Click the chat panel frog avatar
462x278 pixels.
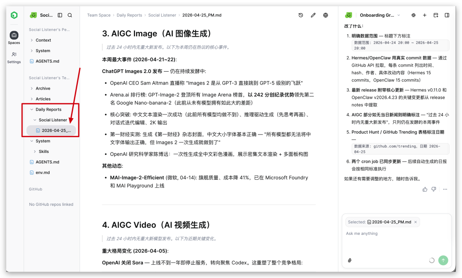coord(349,15)
